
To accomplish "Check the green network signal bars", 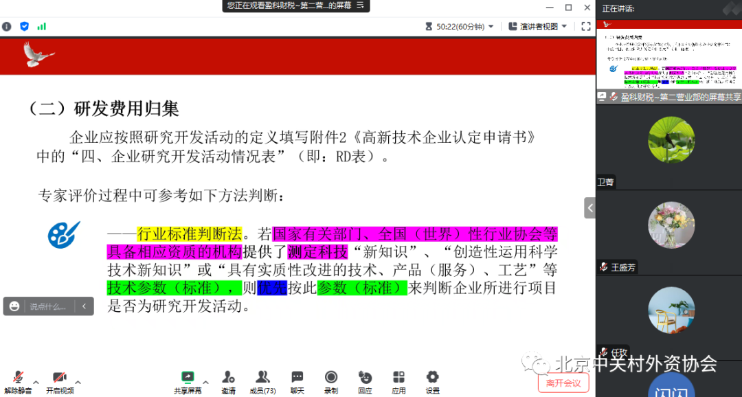I will tap(42, 27).
